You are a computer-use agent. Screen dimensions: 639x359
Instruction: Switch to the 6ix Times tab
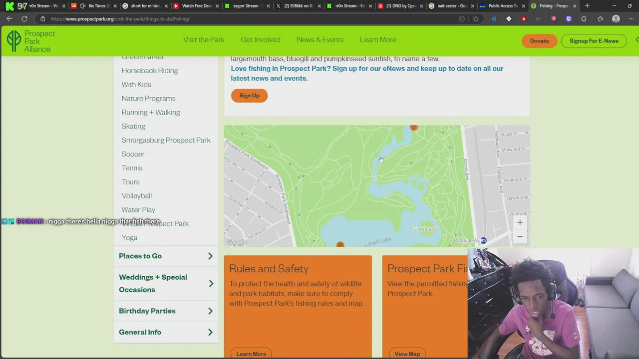point(93,6)
